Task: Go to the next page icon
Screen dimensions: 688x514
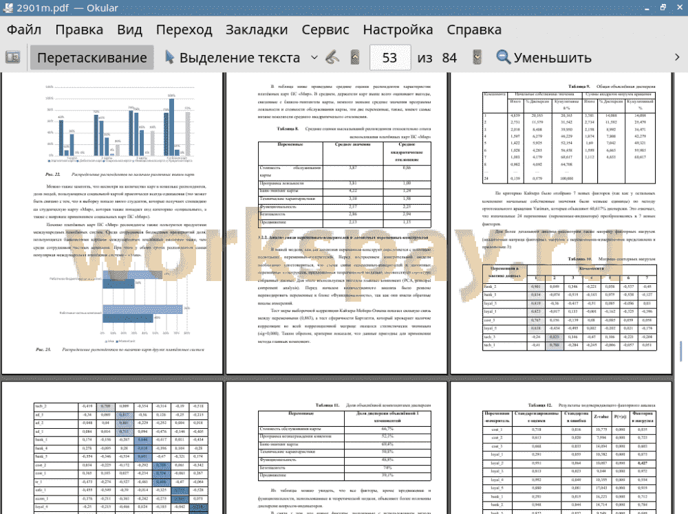Action: pyautogui.click(x=477, y=58)
